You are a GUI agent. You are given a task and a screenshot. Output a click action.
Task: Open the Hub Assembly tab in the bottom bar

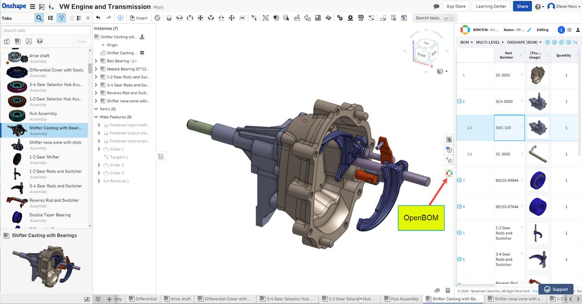(401, 299)
